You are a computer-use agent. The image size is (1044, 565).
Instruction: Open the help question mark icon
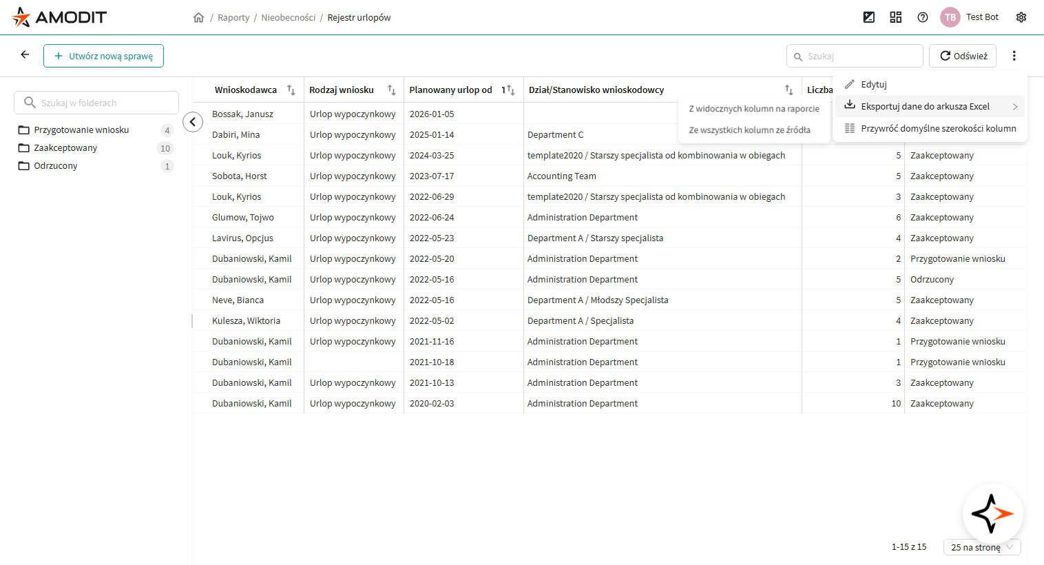tap(923, 17)
